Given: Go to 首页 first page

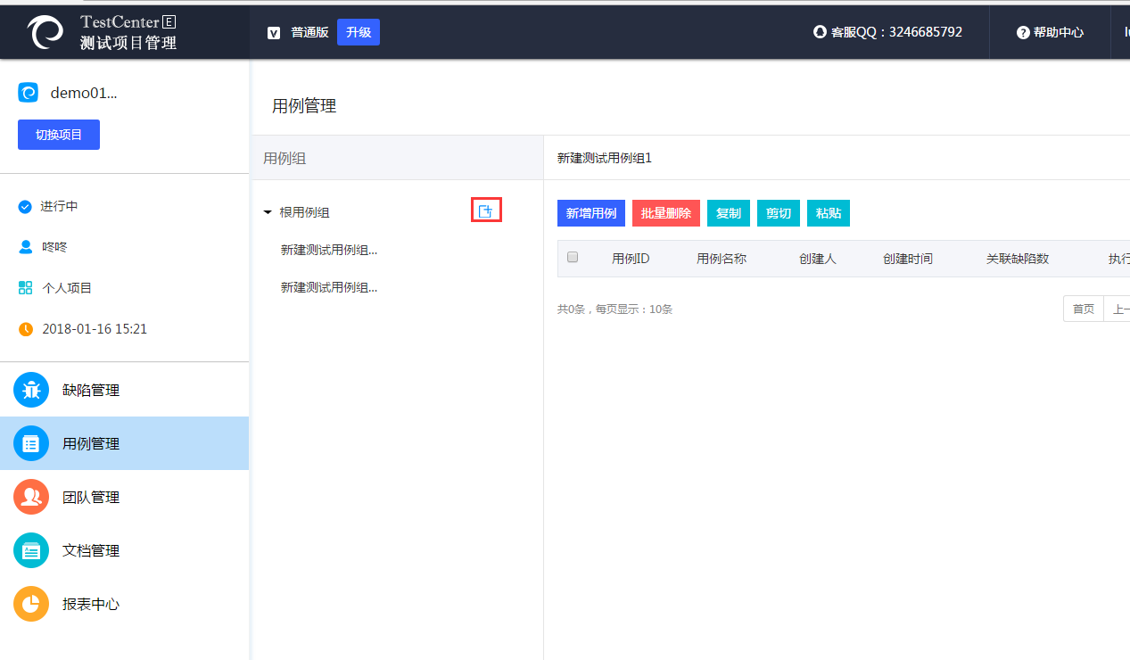Looking at the screenshot, I should click(1083, 309).
